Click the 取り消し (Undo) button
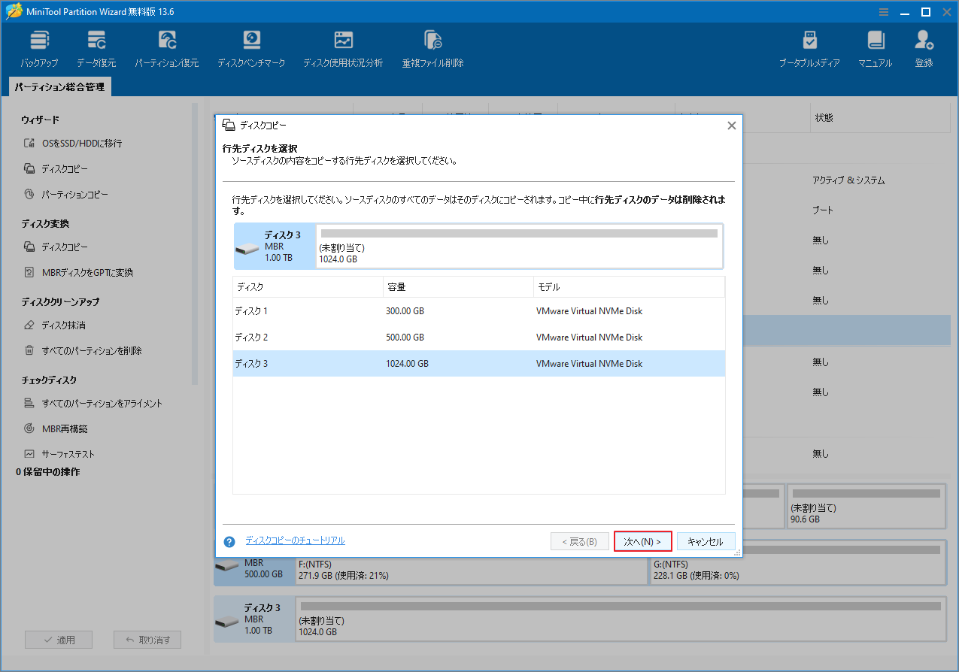 [147, 639]
